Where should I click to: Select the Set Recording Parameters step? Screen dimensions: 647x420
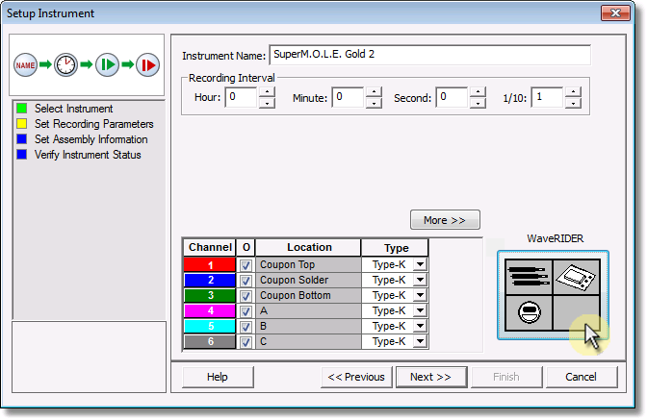pyautogui.click(x=94, y=124)
